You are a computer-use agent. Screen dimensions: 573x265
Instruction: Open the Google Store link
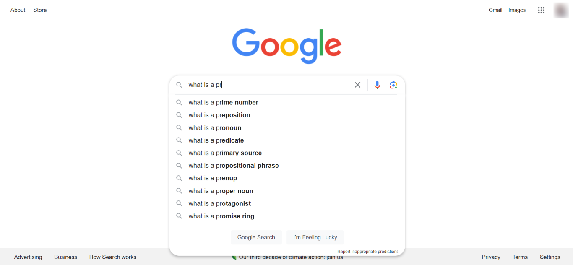(40, 10)
